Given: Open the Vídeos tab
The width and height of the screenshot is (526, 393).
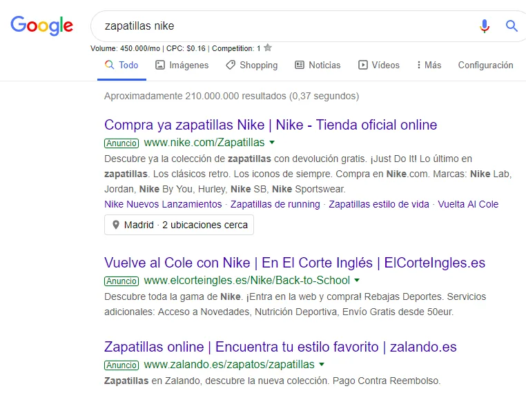Looking at the screenshot, I should pos(379,65).
